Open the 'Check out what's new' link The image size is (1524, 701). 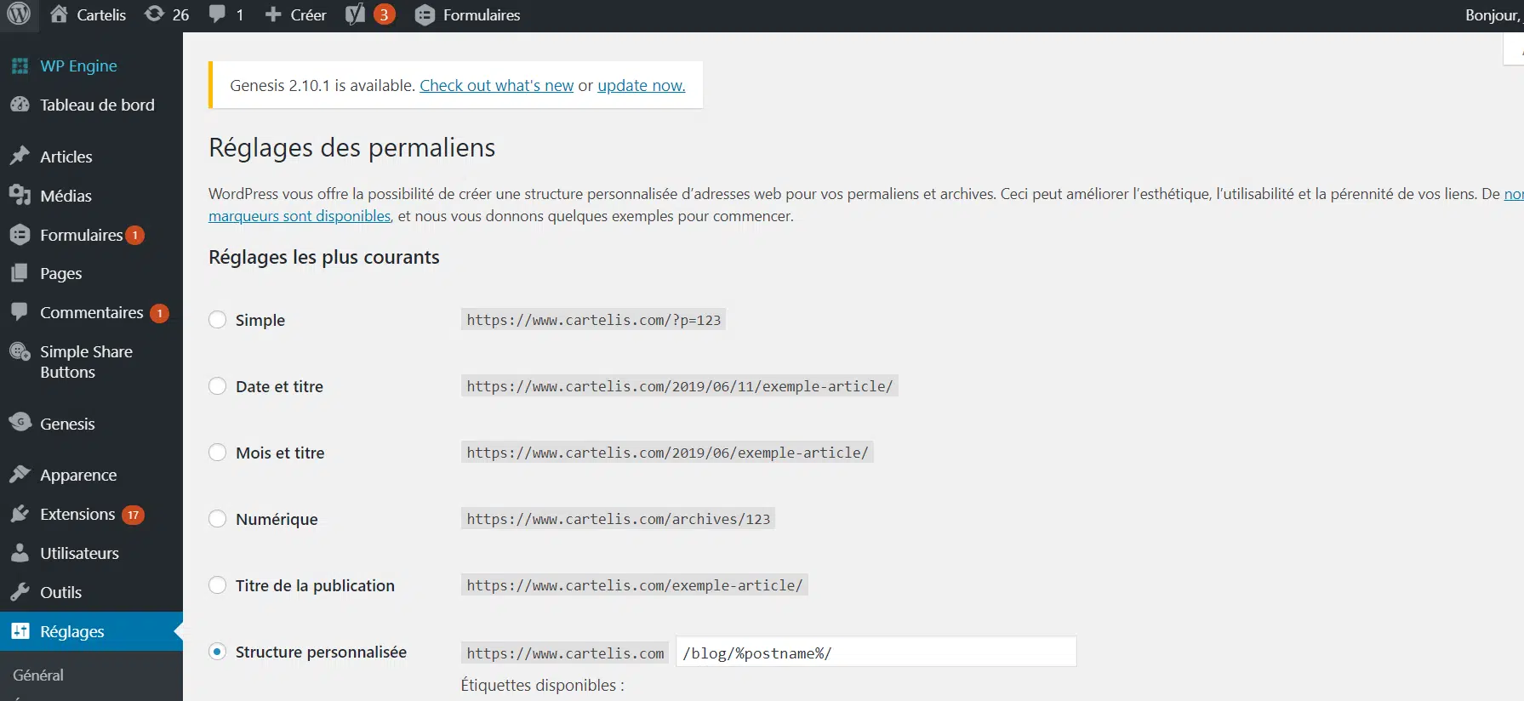coord(496,85)
